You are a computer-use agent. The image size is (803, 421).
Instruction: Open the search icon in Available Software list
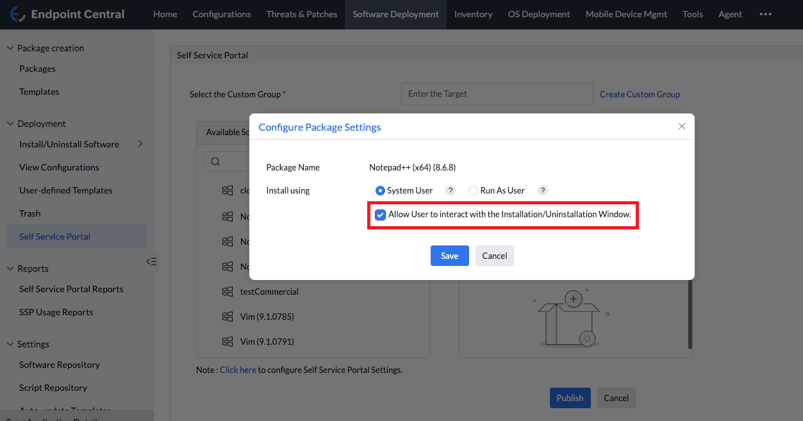click(215, 161)
